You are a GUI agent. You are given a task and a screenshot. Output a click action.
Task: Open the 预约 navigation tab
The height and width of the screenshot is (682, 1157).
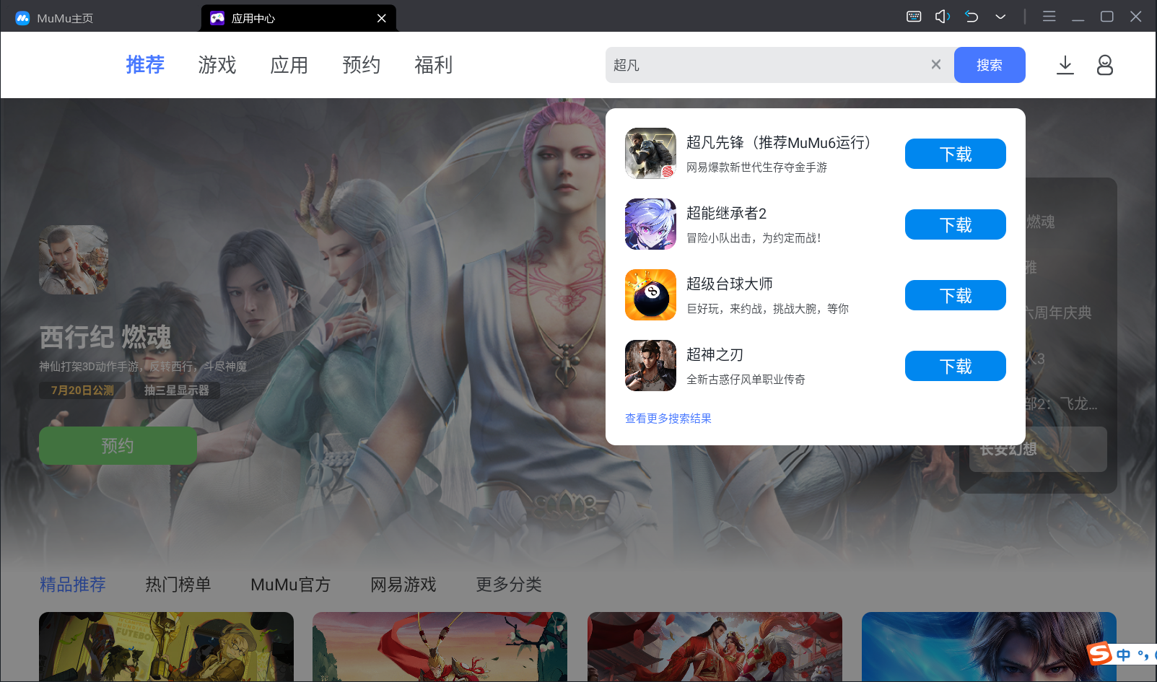362,65
